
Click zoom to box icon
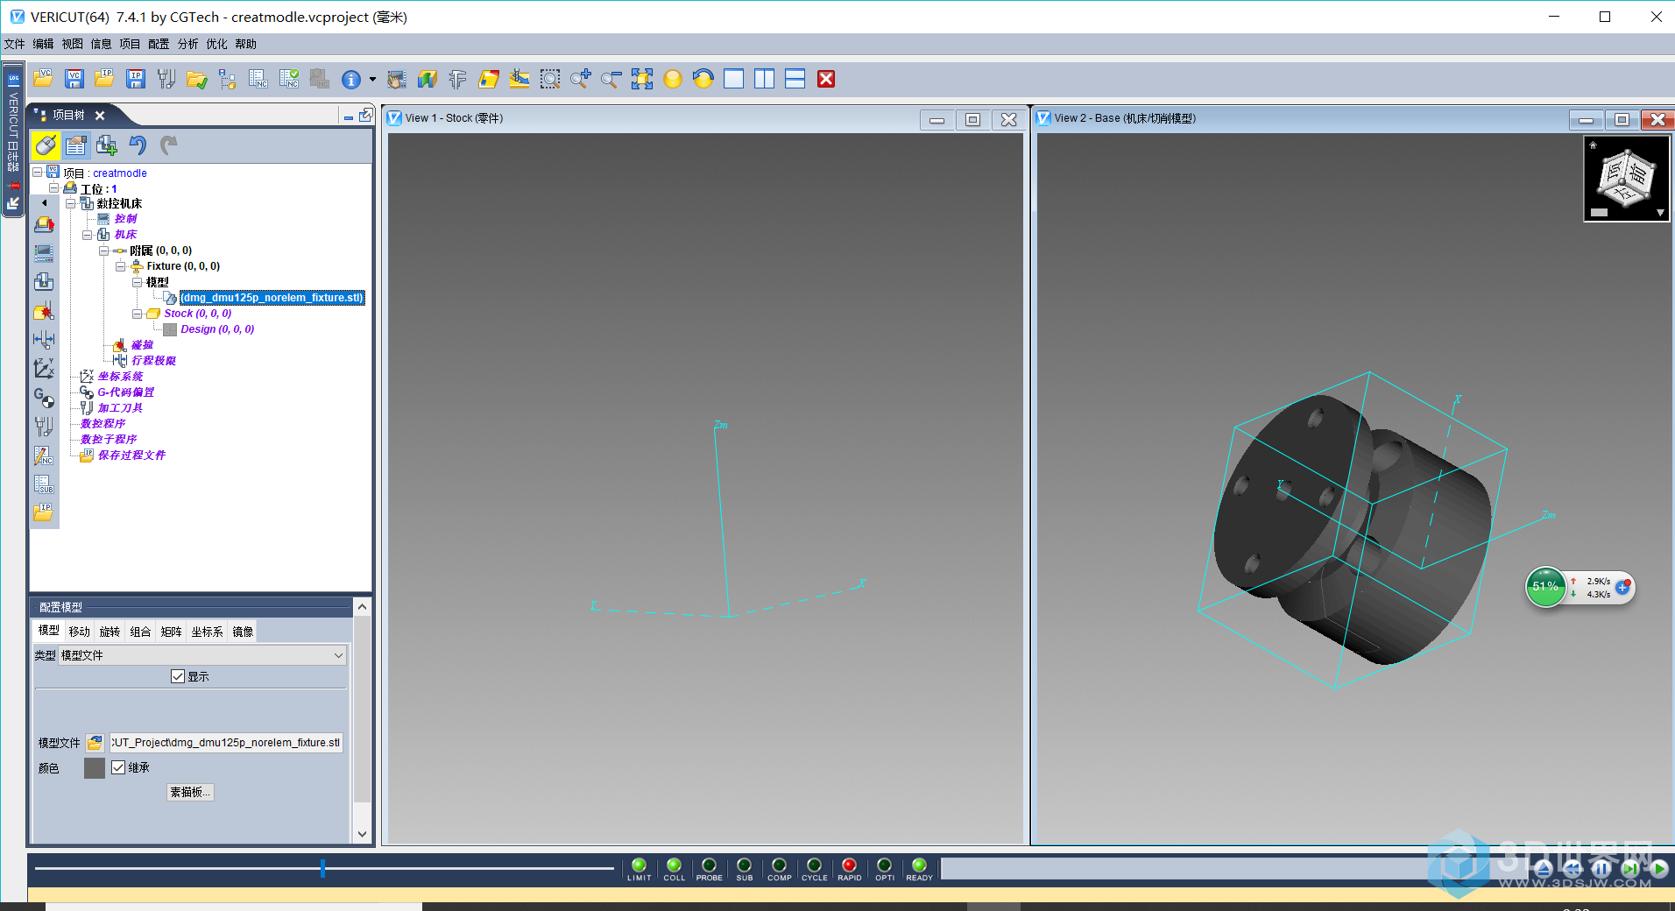click(550, 80)
